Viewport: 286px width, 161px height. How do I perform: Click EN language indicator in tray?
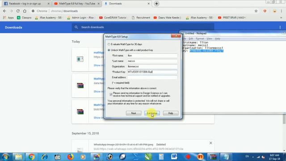pyautogui.click(x=247, y=157)
